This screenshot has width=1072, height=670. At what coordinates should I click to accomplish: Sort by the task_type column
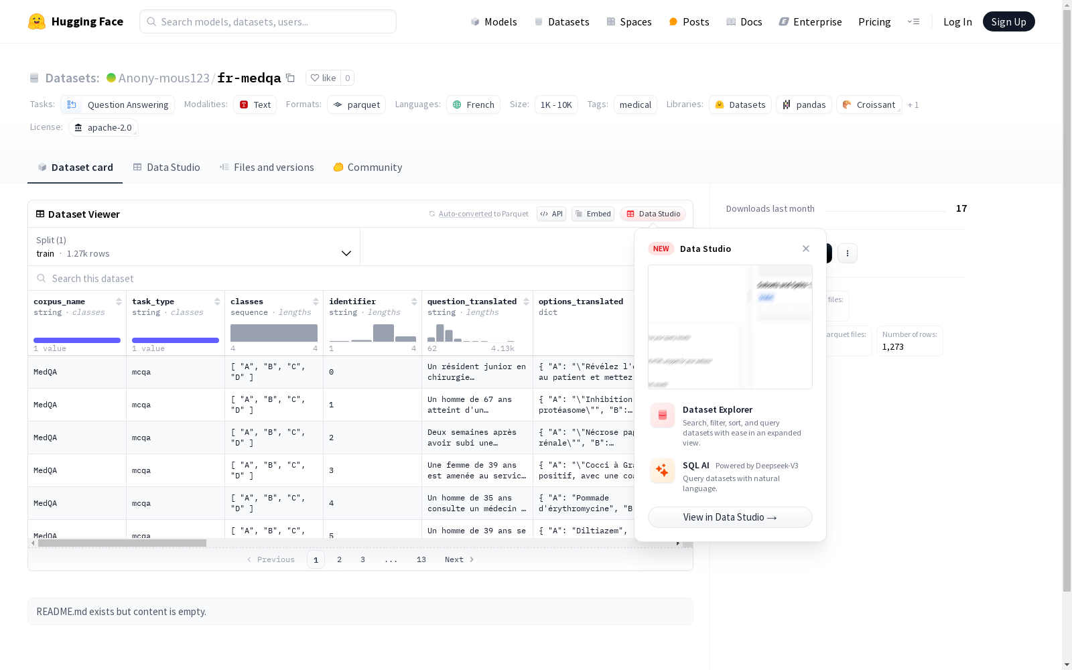click(217, 301)
